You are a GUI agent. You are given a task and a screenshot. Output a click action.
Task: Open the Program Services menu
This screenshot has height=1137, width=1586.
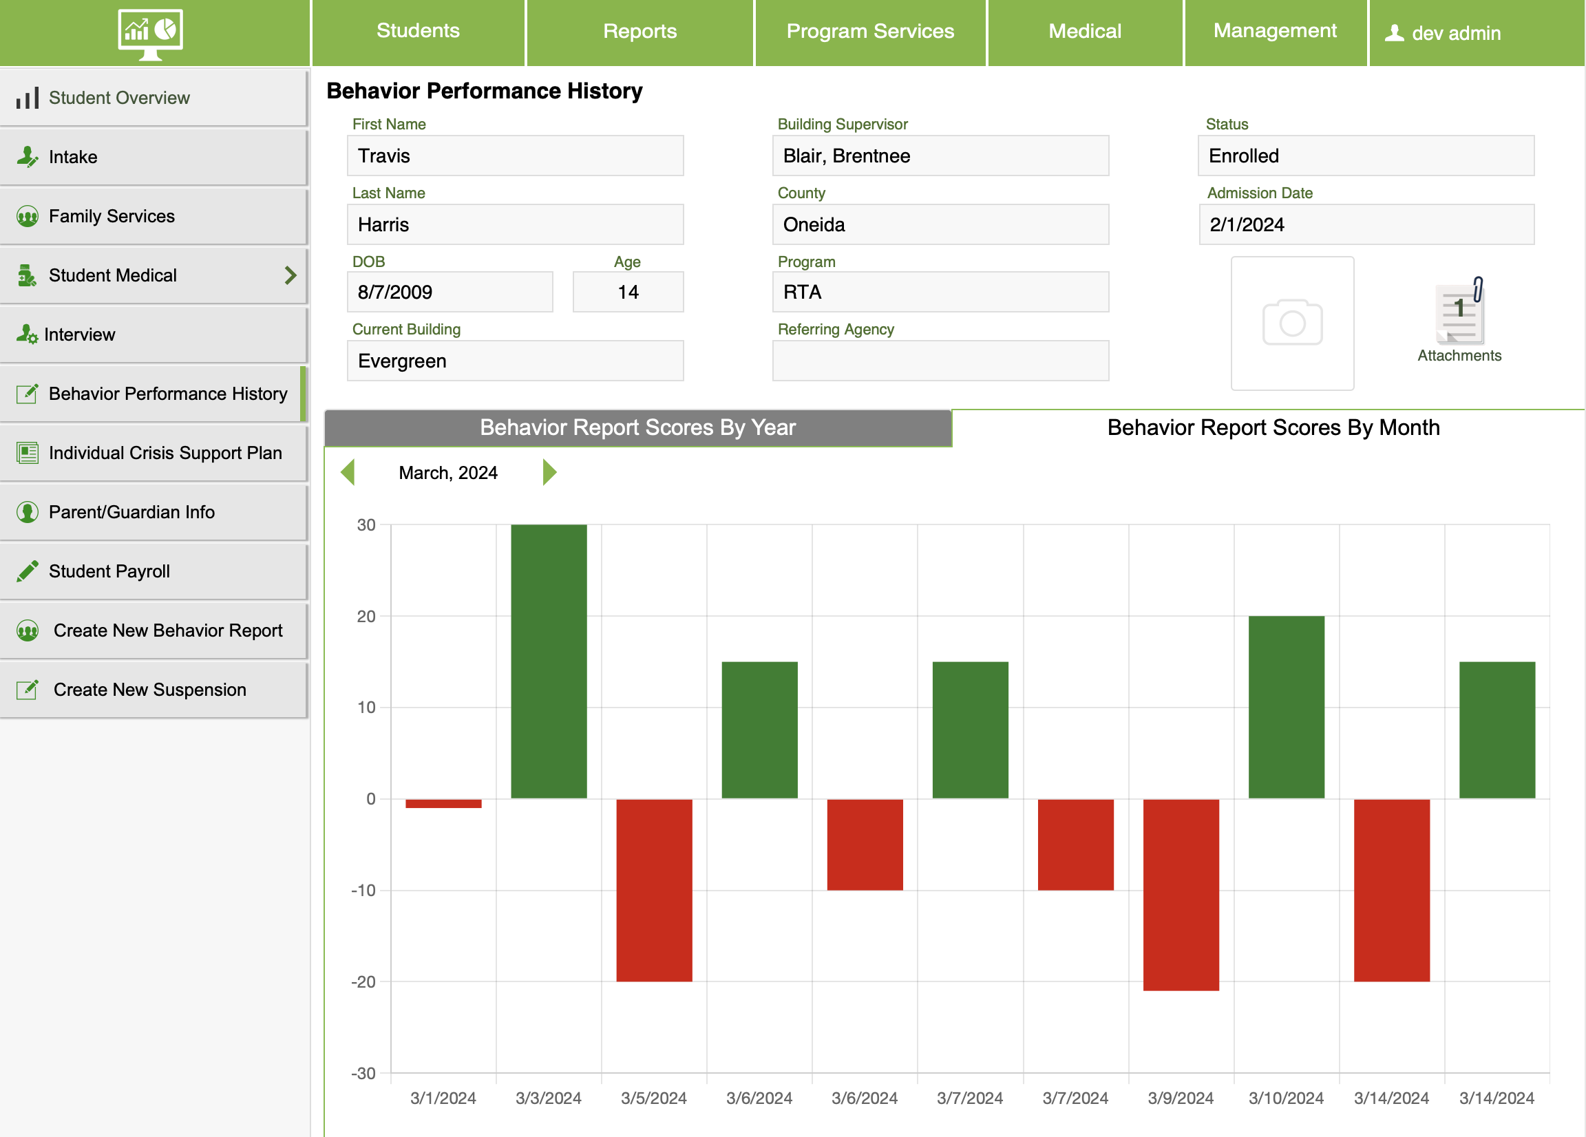[870, 33]
